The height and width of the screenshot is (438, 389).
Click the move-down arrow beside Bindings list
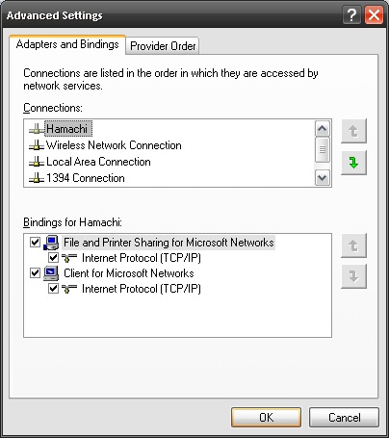click(x=353, y=276)
